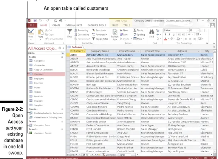The image size is (218, 159).
Task: Open the font size 11 dropdown
Action: point(198,31)
